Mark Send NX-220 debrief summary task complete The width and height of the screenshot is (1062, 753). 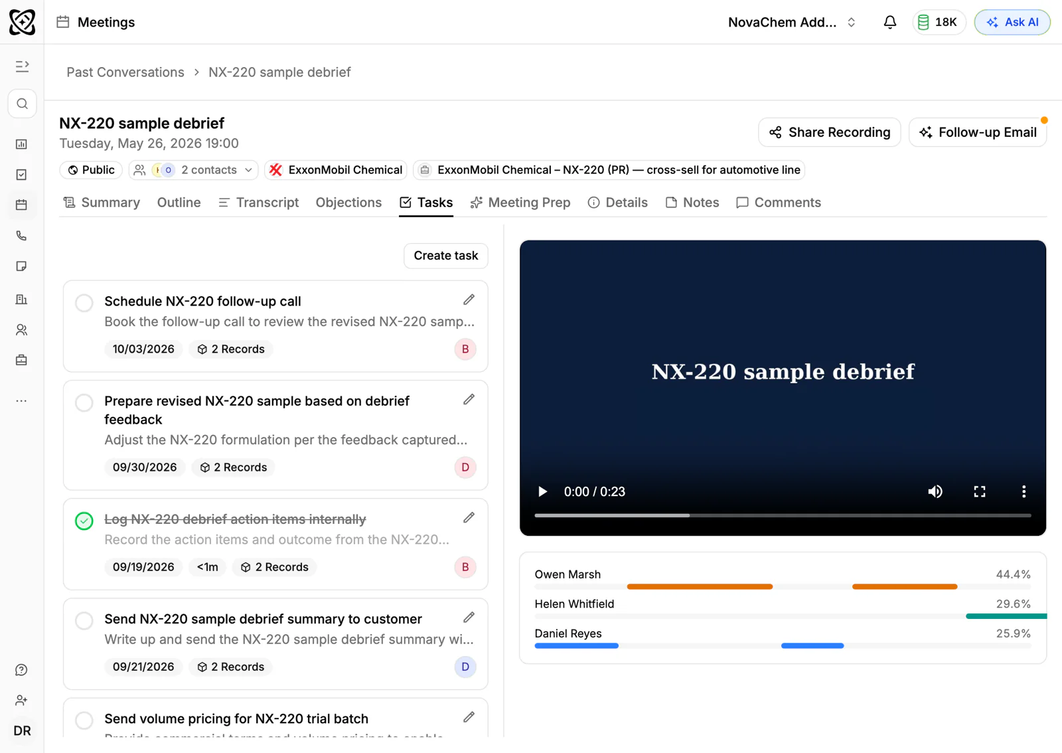tap(84, 620)
